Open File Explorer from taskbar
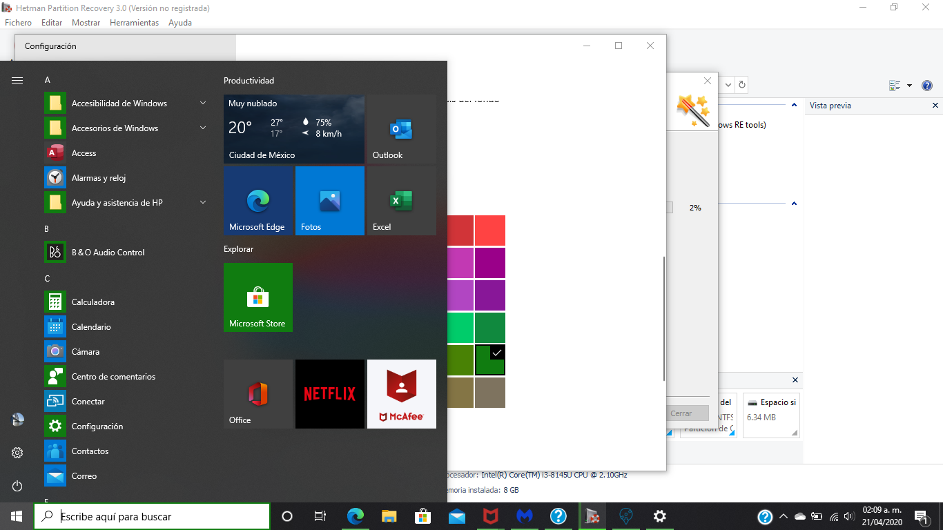The width and height of the screenshot is (943, 530). (389, 516)
